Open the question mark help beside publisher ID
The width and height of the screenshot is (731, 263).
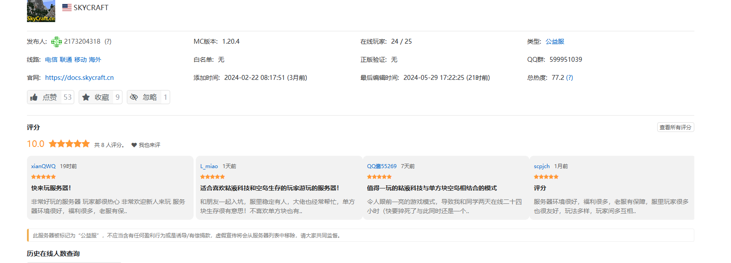108,41
